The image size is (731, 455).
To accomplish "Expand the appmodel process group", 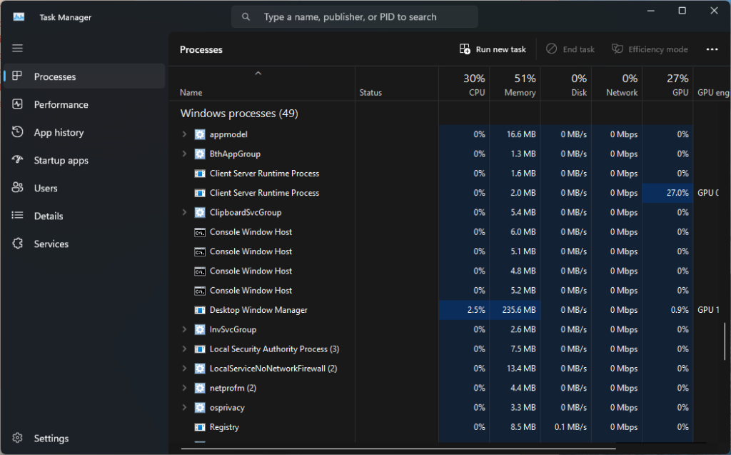I will tap(184, 134).
